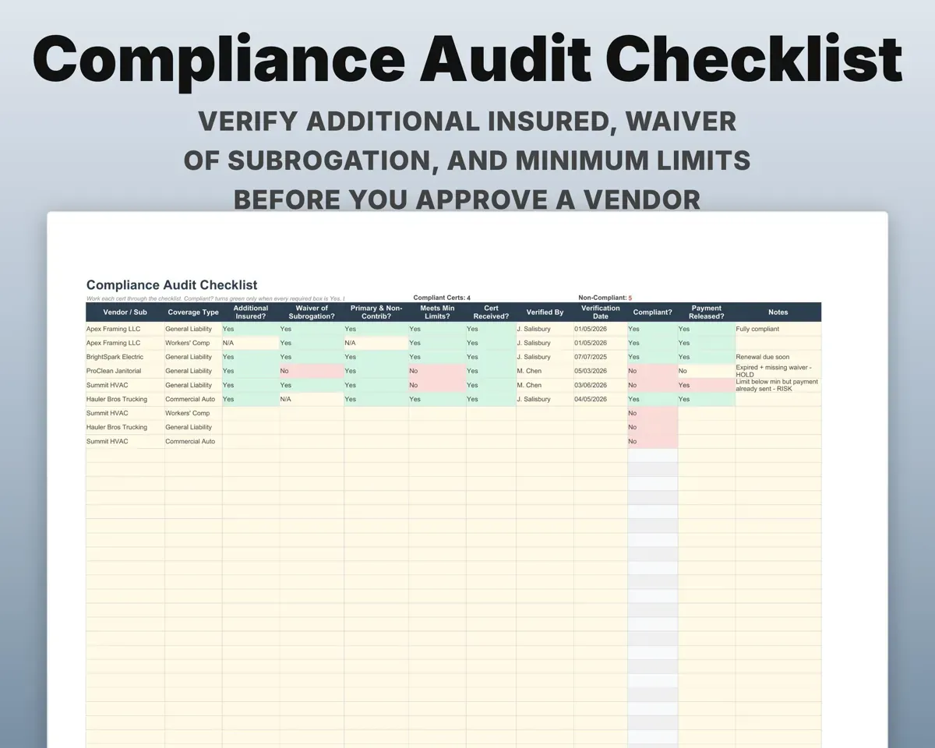Click the 'Notes' column header
The image size is (935, 748).
click(778, 312)
